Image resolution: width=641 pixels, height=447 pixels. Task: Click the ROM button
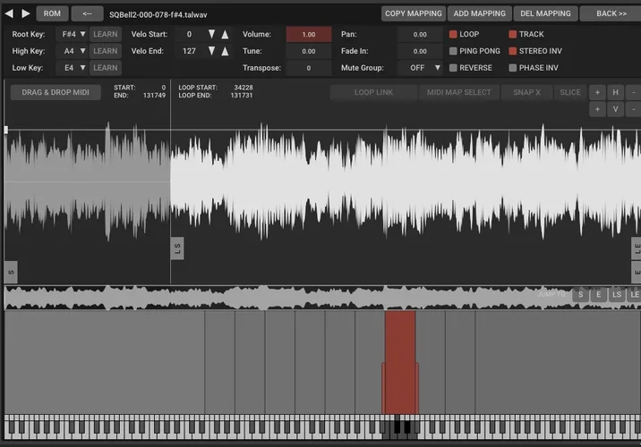pos(52,13)
